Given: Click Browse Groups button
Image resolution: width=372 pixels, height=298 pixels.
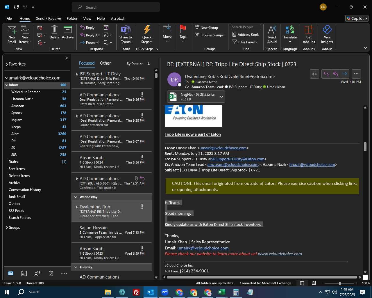Looking at the screenshot, I should [209, 35].
